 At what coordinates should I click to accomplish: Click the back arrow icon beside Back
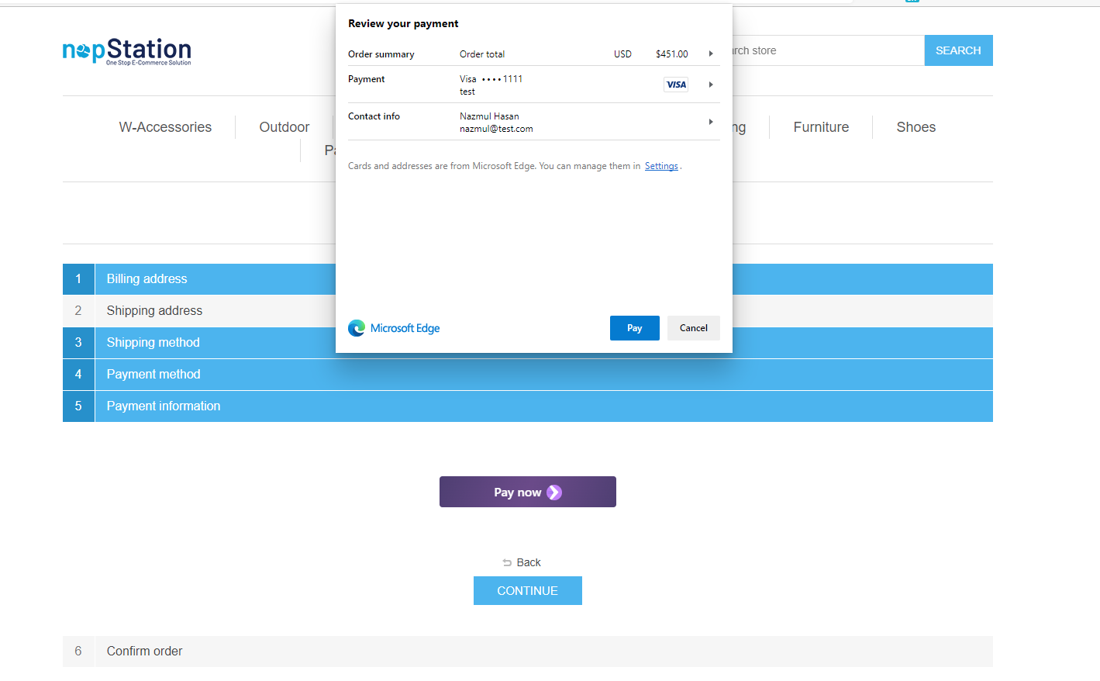[x=507, y=563]
